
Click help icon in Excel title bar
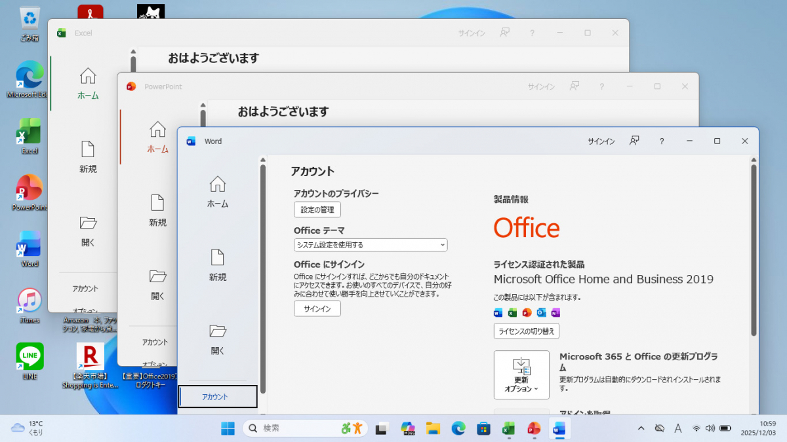[x=532, y=33]
